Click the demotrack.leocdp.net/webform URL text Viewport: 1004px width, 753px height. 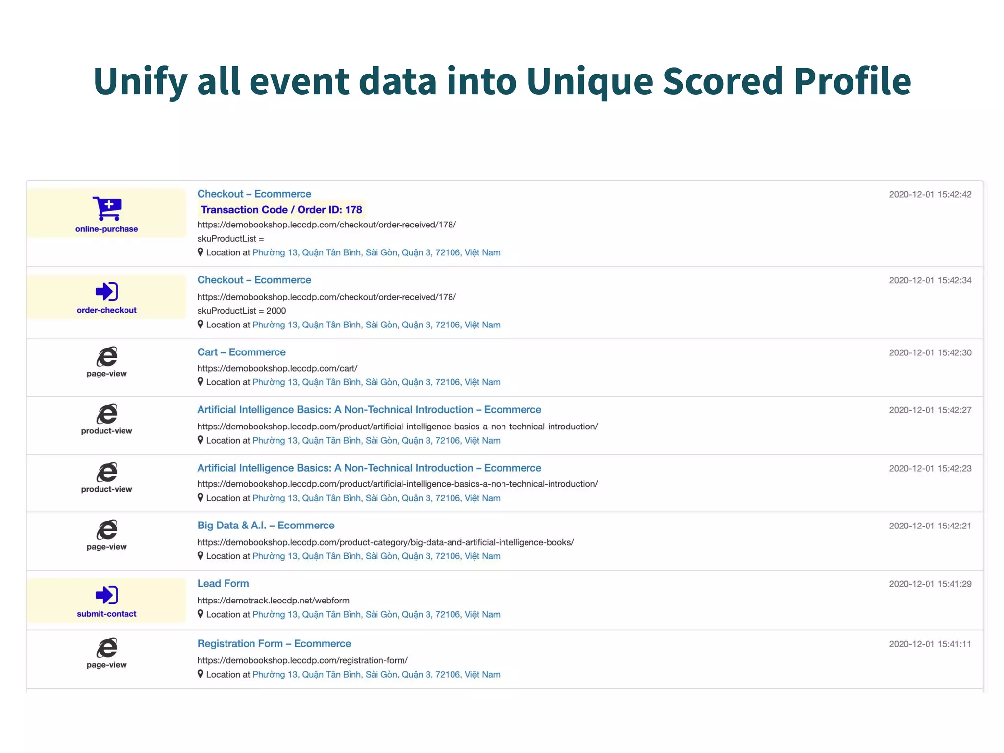274,601
